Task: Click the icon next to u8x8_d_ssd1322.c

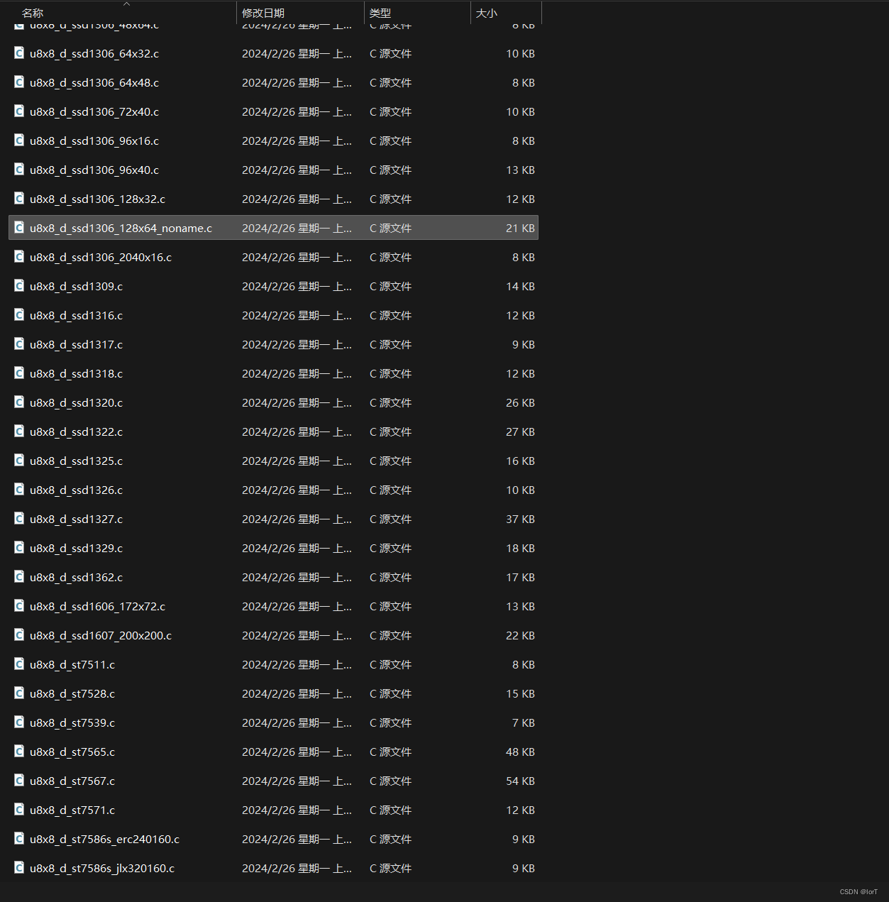Action: (x=19, y=431)
